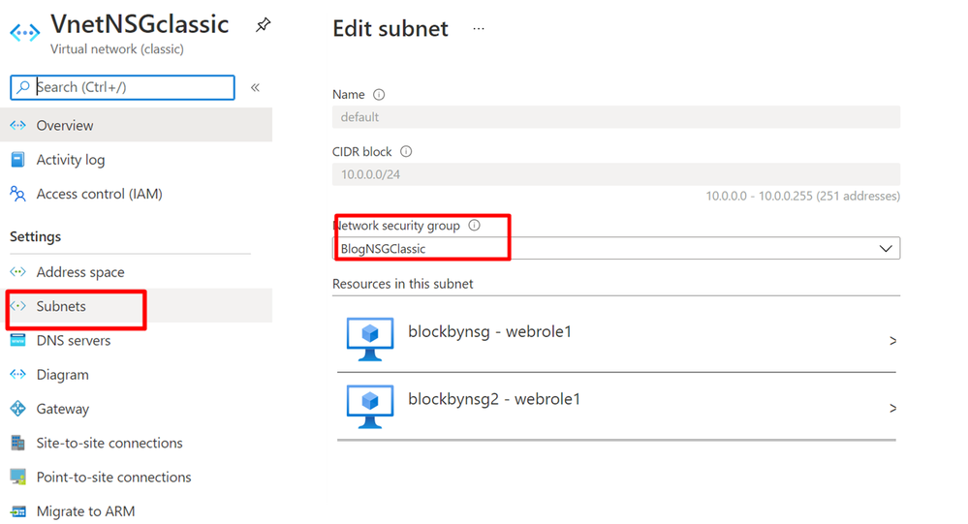
Task: Open Edit subnet more options ellipsis
Action: 478,29
